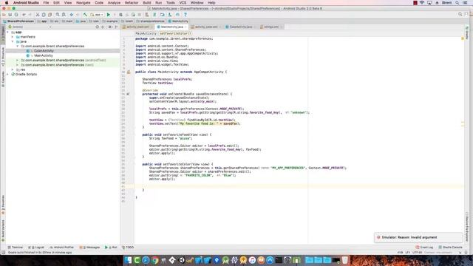Open the Logcat tool window

pyautogui.click(x=36, y=248)
